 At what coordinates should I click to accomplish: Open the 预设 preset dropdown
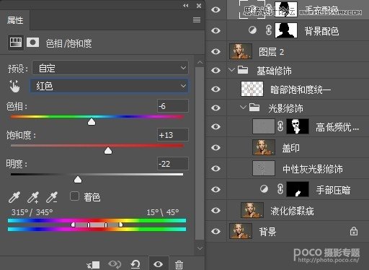[x=110, y=68]
